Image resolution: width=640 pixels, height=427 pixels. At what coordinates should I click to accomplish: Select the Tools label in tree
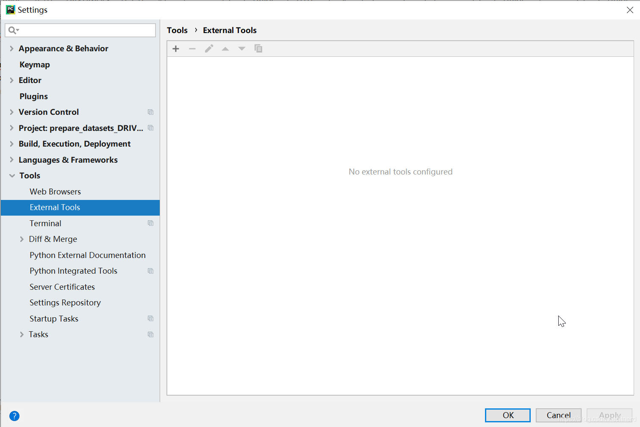(x=30, y=176)
